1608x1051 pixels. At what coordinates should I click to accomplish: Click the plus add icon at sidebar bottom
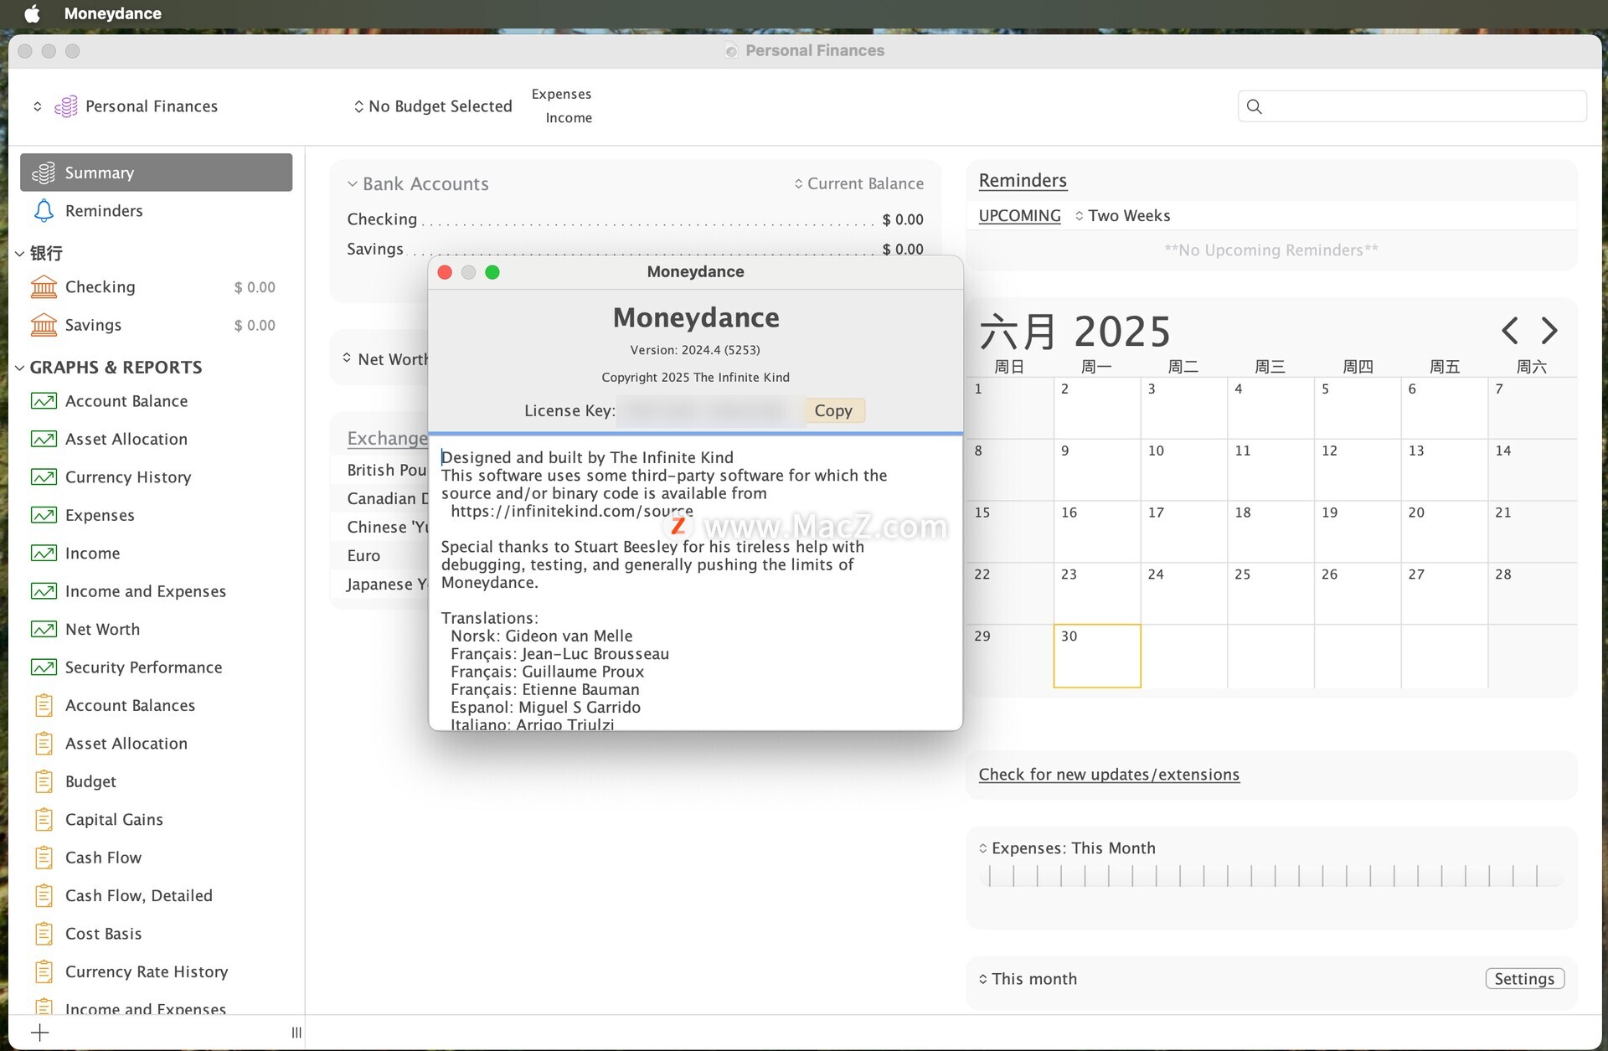tap(39, 1033)
